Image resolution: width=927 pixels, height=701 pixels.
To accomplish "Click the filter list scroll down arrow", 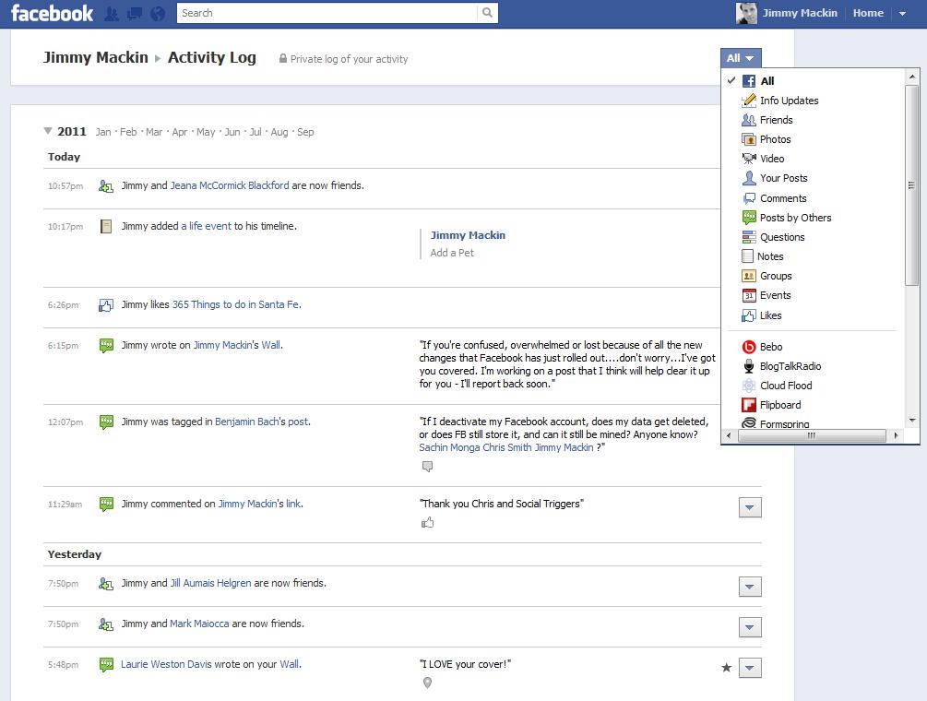I will [911, 421].
